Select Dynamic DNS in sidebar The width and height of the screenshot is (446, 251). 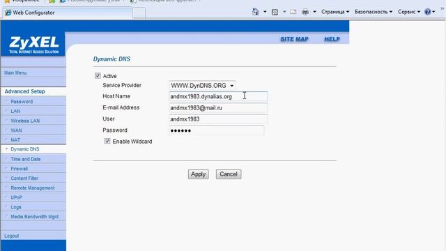click(x=25, y=149)
